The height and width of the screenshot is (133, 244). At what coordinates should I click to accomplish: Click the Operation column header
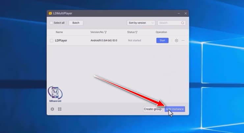161,32
